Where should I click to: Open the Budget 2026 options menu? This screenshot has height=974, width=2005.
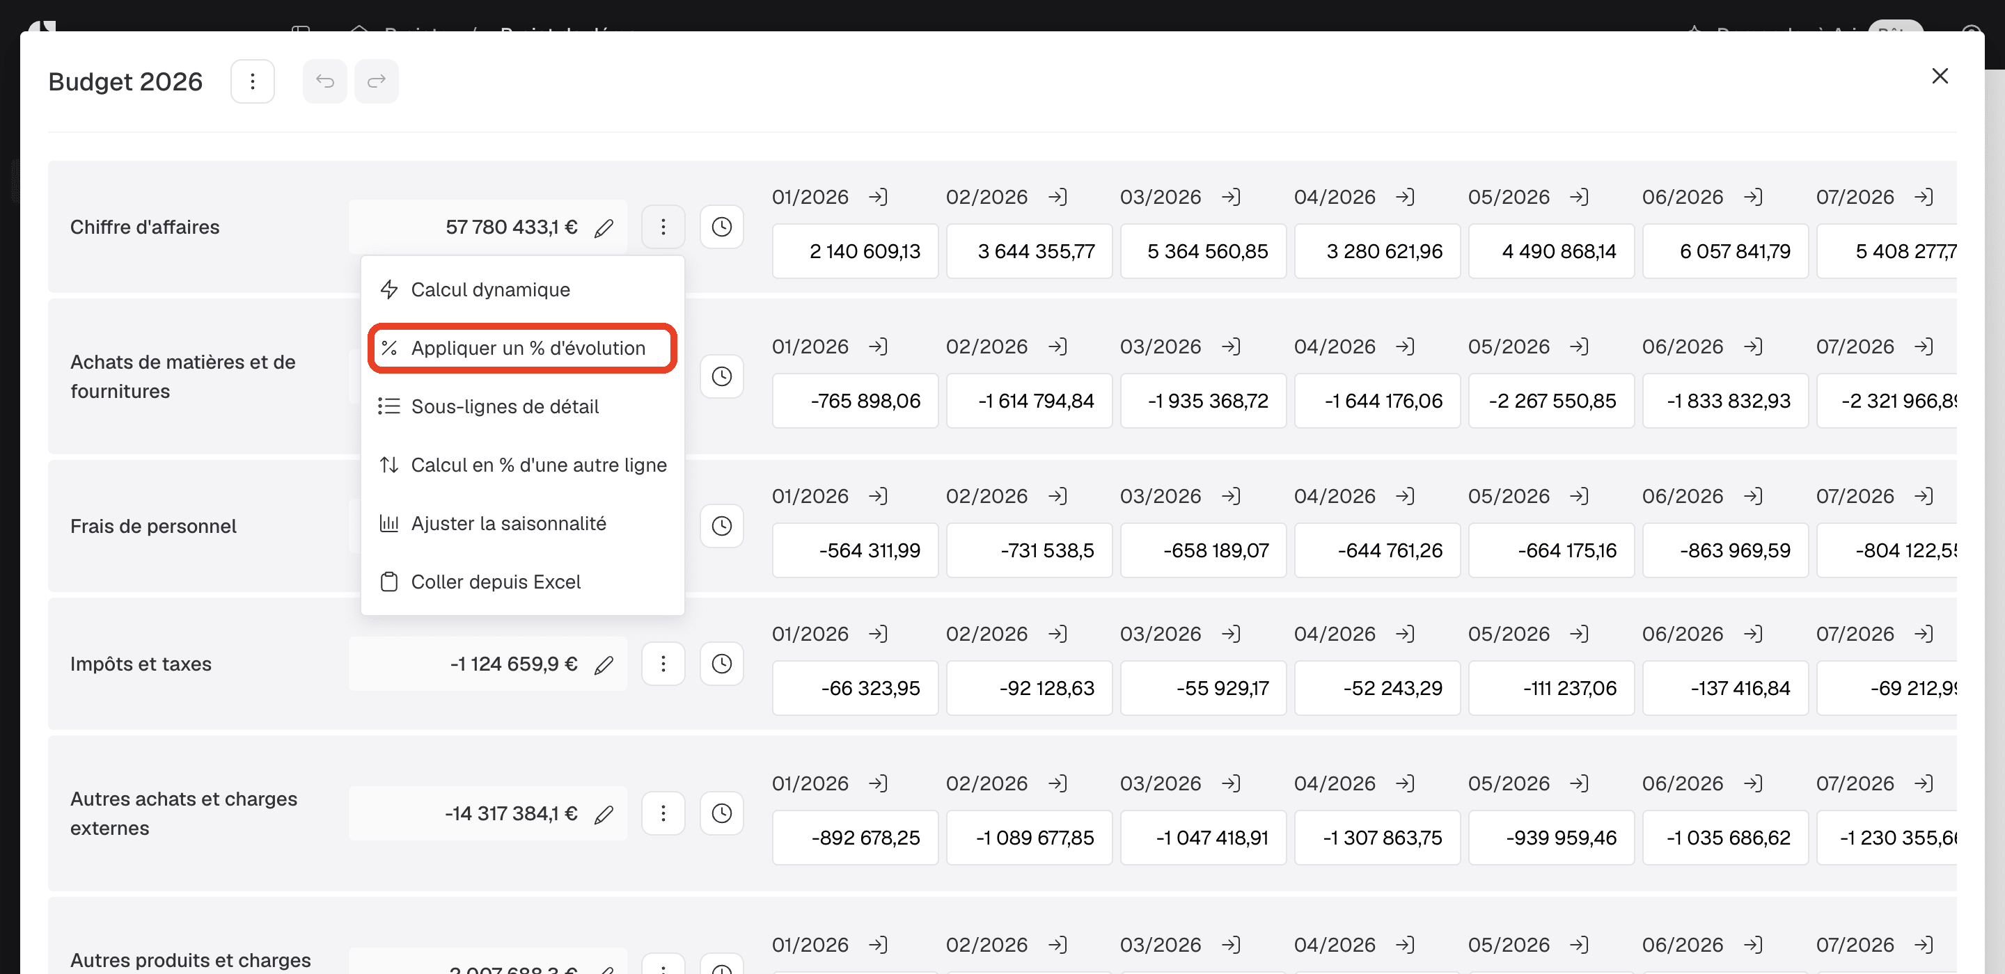[x=252, y=81]
